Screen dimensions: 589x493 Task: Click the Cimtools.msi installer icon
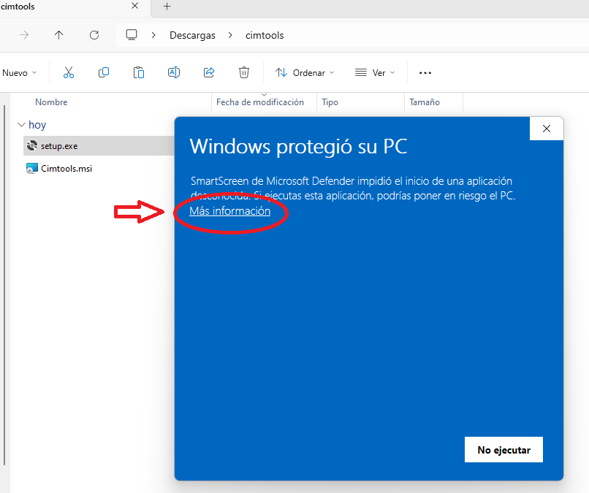[x=32, y=168]
